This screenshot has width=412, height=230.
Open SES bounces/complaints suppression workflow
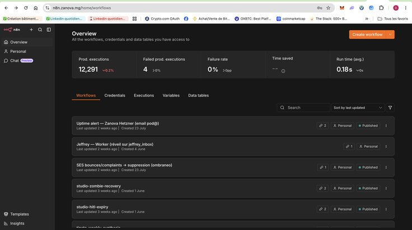click(233, 167)
